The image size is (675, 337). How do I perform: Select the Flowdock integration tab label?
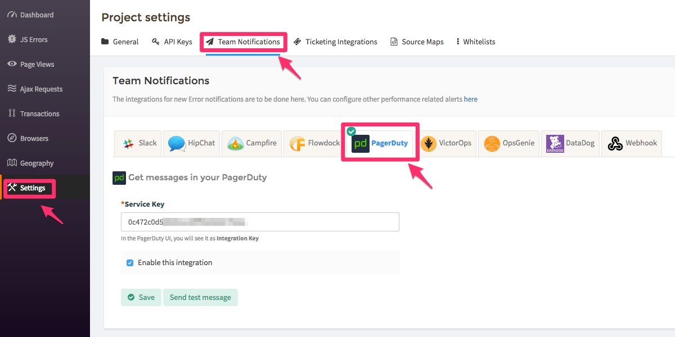[x=324, y=143]
